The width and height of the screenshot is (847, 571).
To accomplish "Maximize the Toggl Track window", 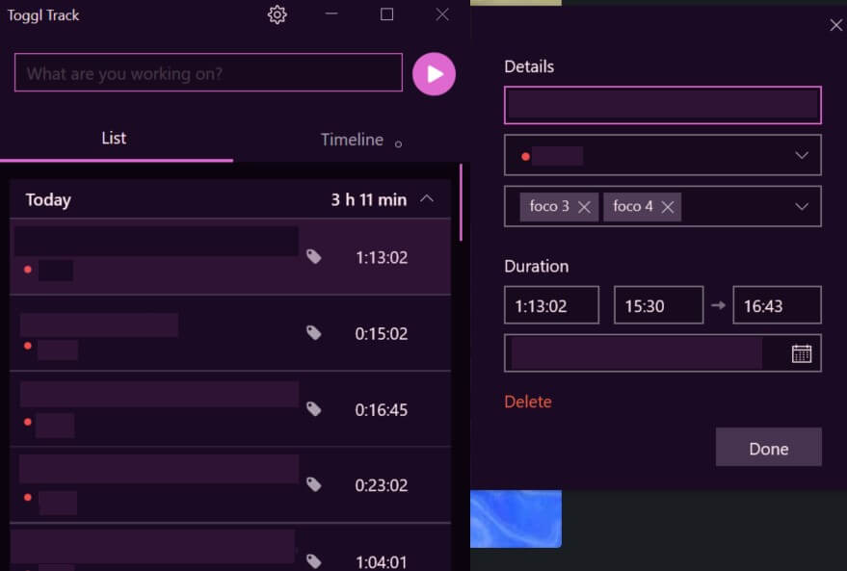I will 386,14.
